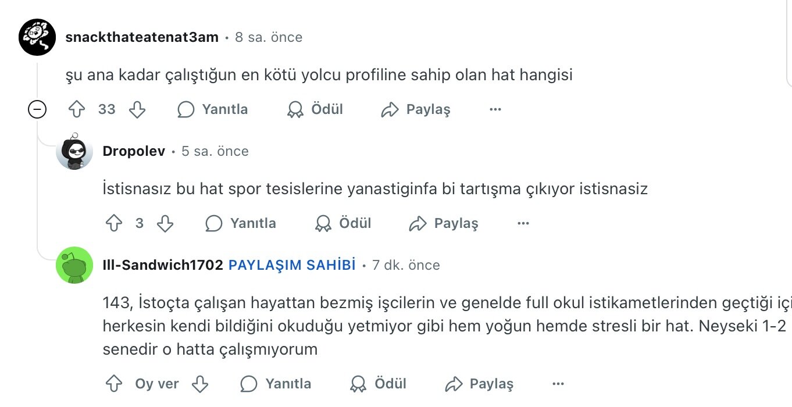Reply to snackthateatenat3am's comment with Yanıtla
Viewport: 792px width, 407px height.
[213, 109]
